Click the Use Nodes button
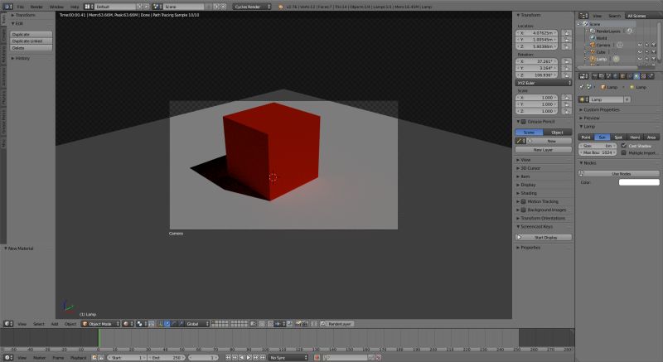Image resolution: width=663 pixels, height=362 pixels. pos(618,174)
